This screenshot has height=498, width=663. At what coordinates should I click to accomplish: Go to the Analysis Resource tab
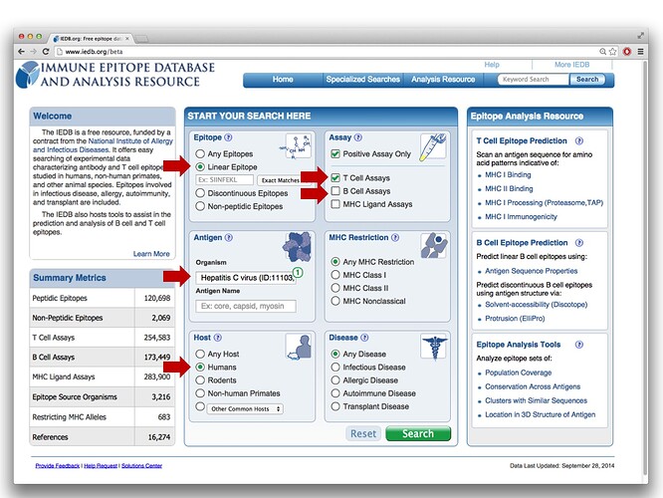[443, 80]
